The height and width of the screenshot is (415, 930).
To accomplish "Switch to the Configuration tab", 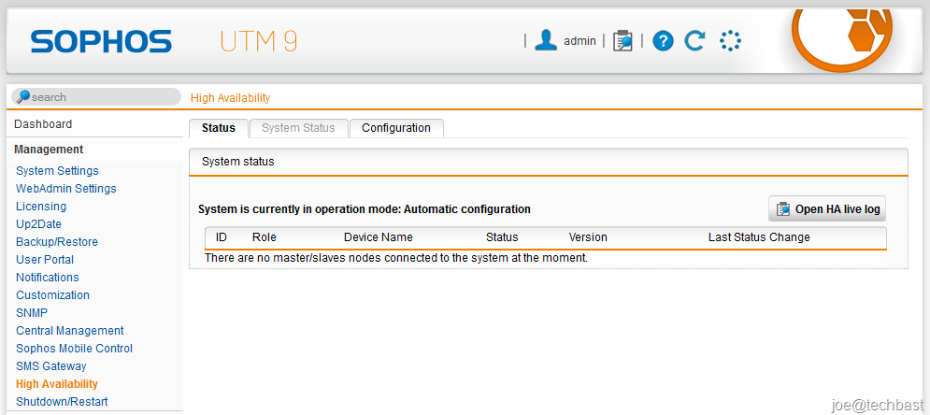I will click(x=396, y=128).
